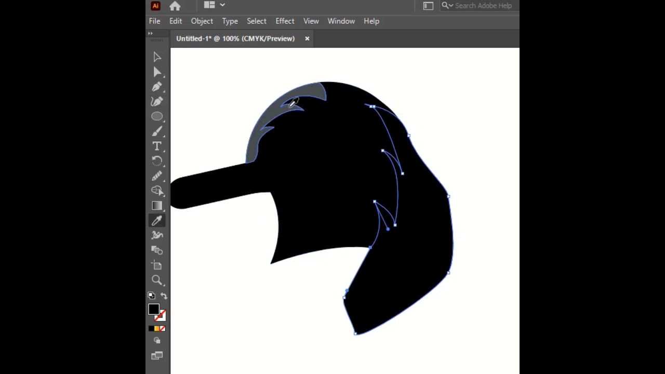Select the Selection tool arrow

tap(157, 57)
